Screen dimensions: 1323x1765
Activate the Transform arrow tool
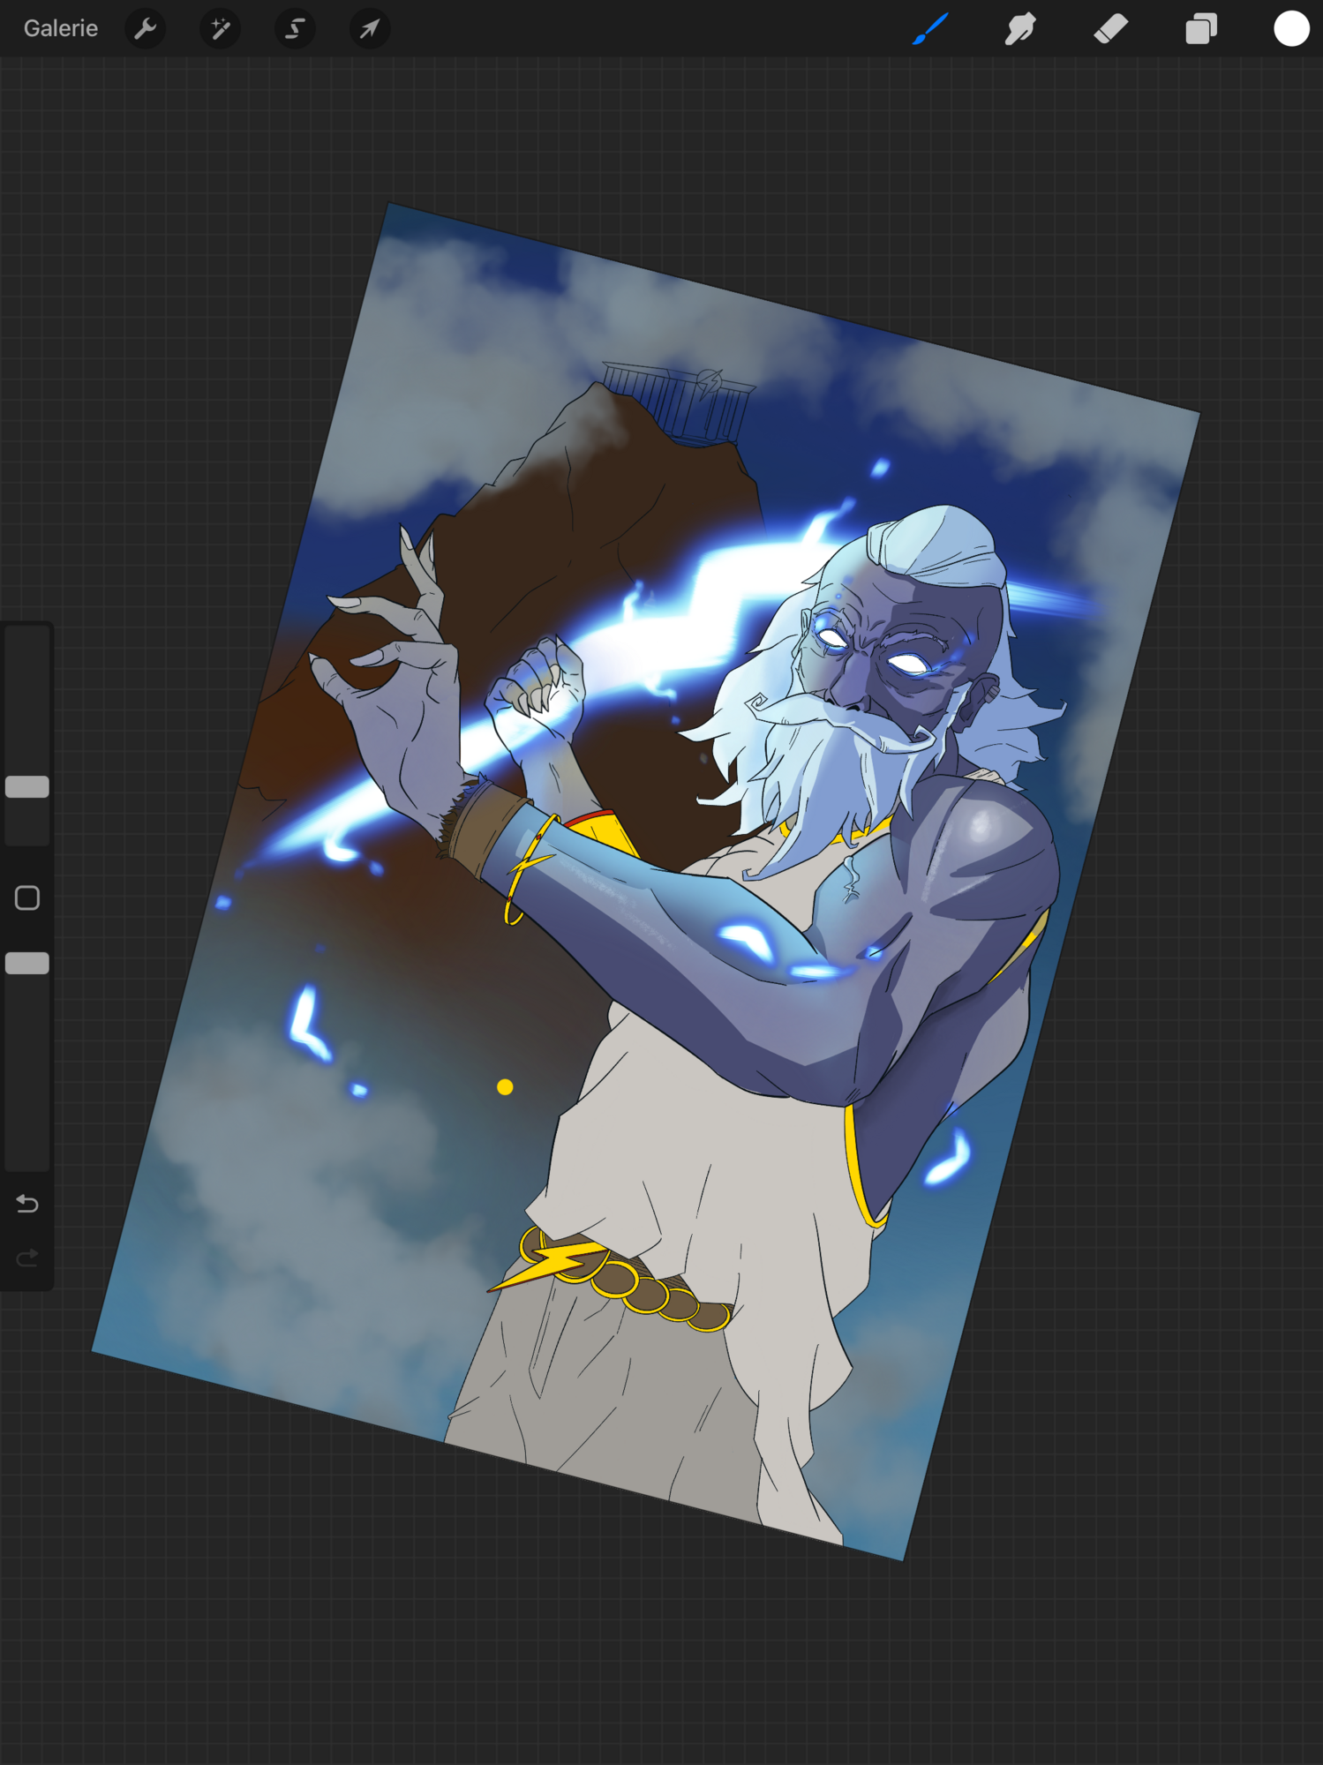pyautogui.click(x=369, y=29)
